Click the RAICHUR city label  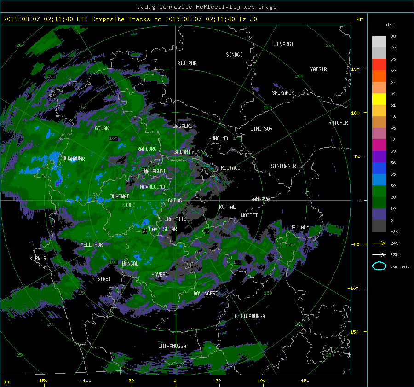(338, 123)
